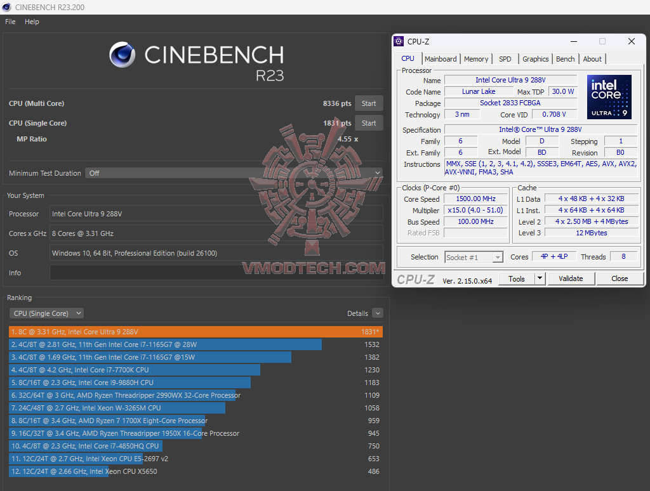The width and height of the screenshot is (650, 491).
Task: Click the Core Speed 1500.00 MHz value
Action: 475,199
